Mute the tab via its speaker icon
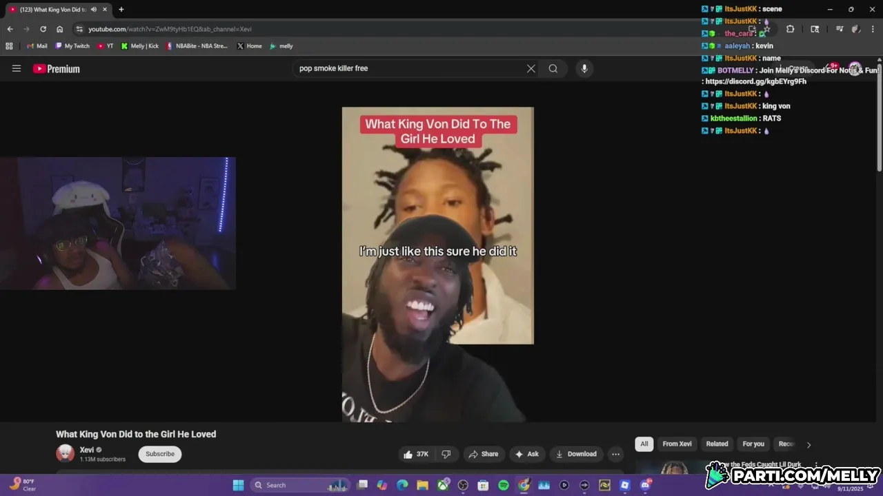Viewport: 883px width, 496px height. click(93, 9)
